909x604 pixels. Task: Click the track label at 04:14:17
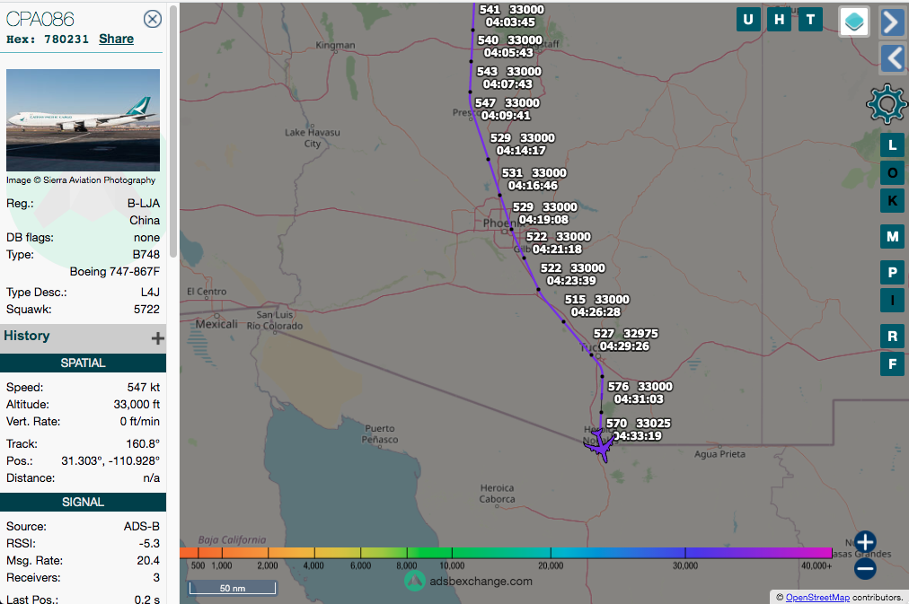pos(523,144)
